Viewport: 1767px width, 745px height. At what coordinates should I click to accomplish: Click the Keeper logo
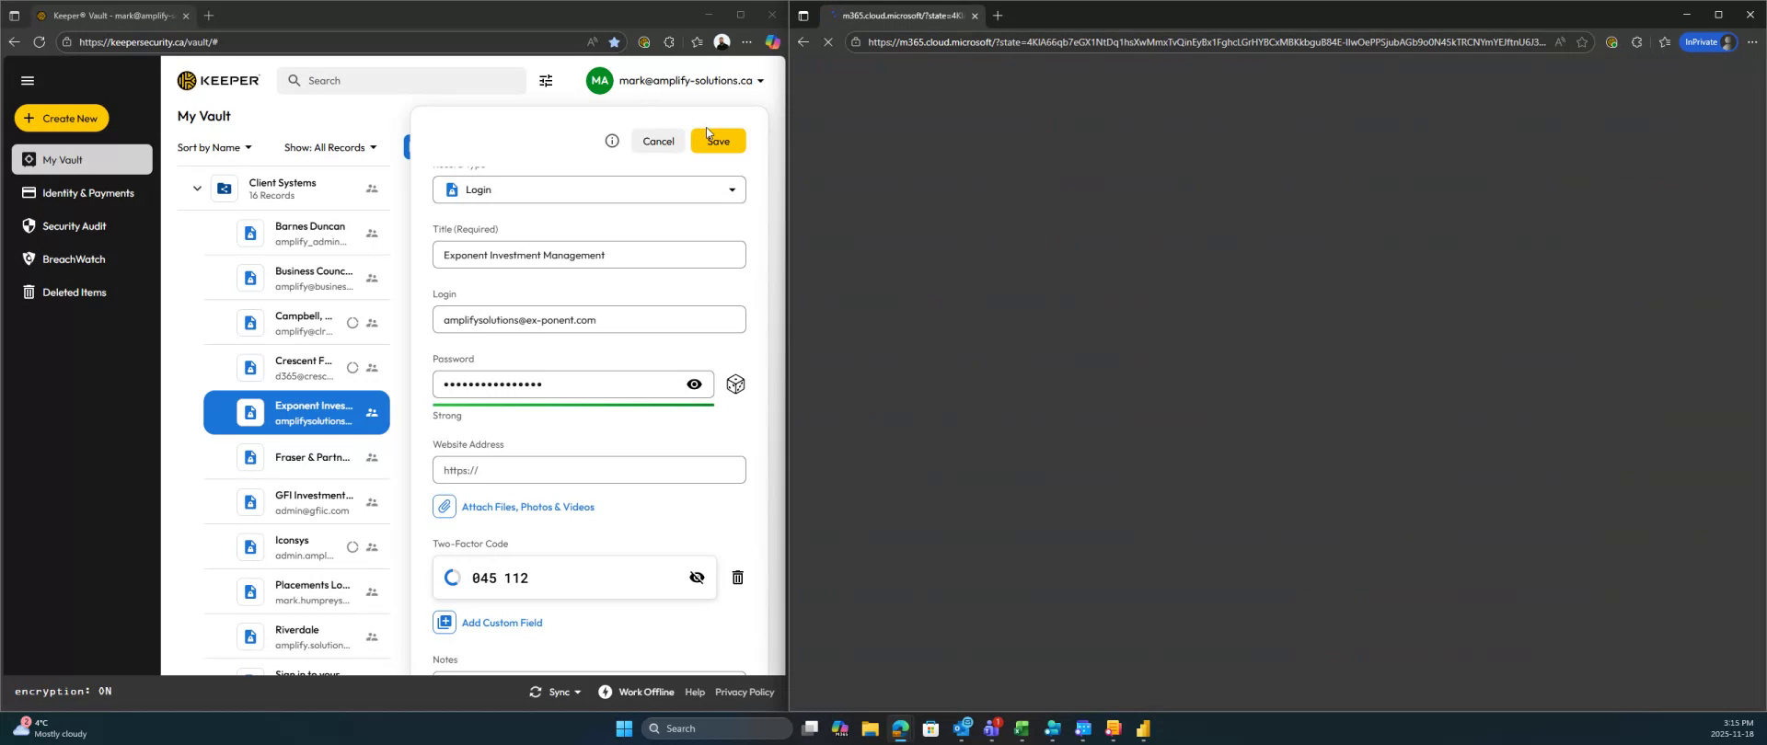pos(218,81)
